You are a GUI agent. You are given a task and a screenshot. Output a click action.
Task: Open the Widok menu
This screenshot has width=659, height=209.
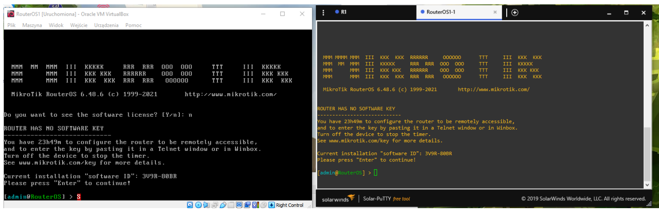tap(56, 25)
